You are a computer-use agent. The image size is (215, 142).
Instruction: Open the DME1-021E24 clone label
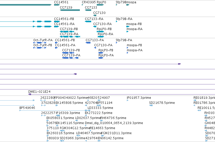coord(39,91)
